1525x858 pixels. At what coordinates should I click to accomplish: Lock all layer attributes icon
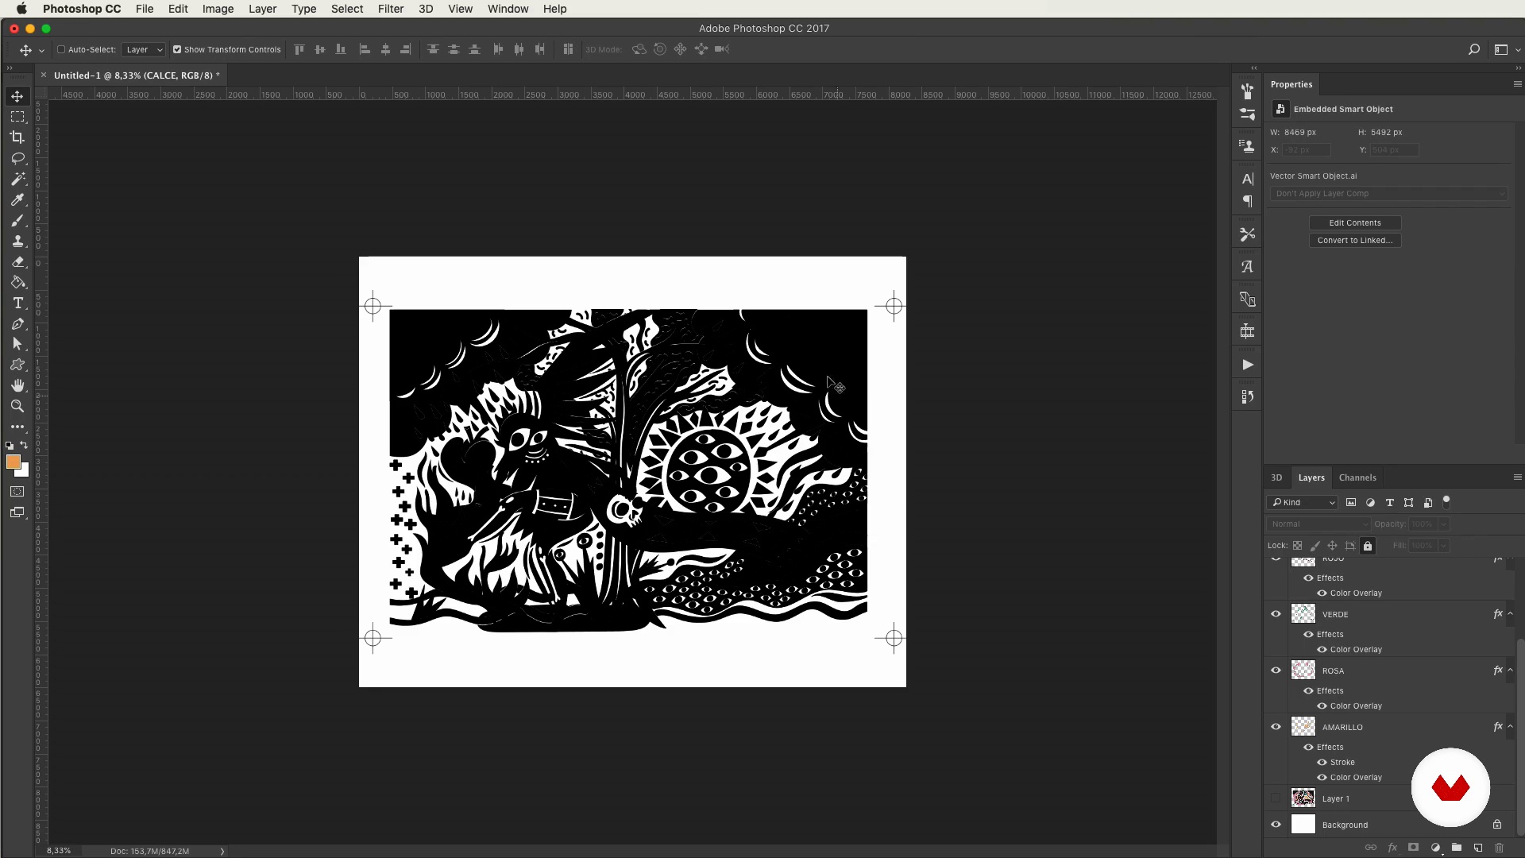click(x=1368, y=546)
